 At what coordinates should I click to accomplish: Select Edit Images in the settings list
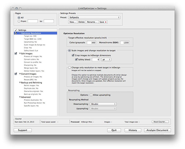[x=27, y=54]
